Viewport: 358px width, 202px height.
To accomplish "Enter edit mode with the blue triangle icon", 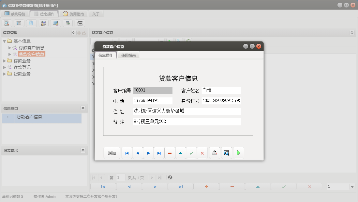I will coord(181,153).
